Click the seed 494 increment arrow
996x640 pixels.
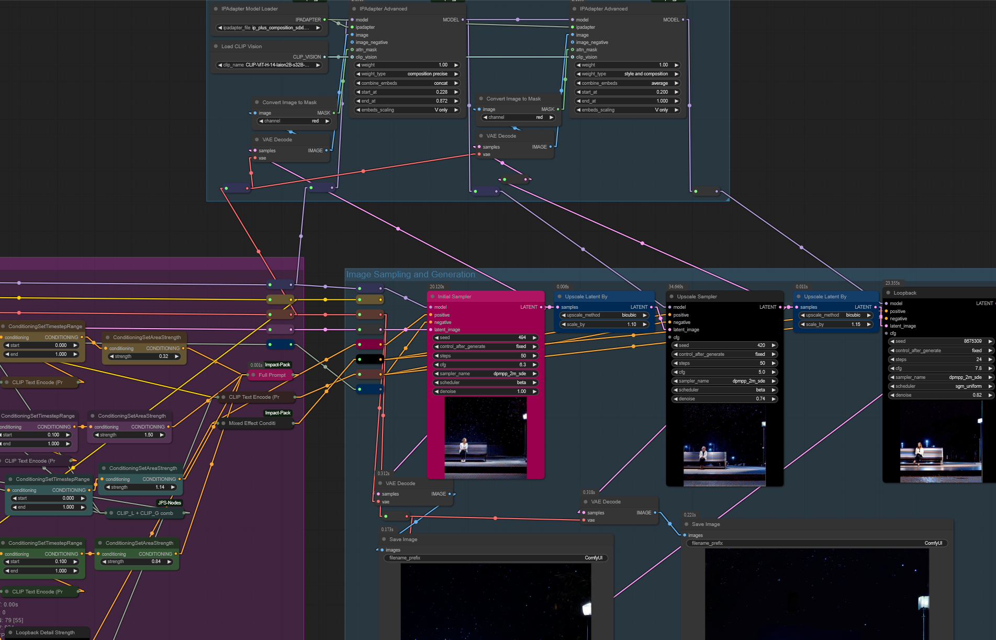click(x=534, y=338)
